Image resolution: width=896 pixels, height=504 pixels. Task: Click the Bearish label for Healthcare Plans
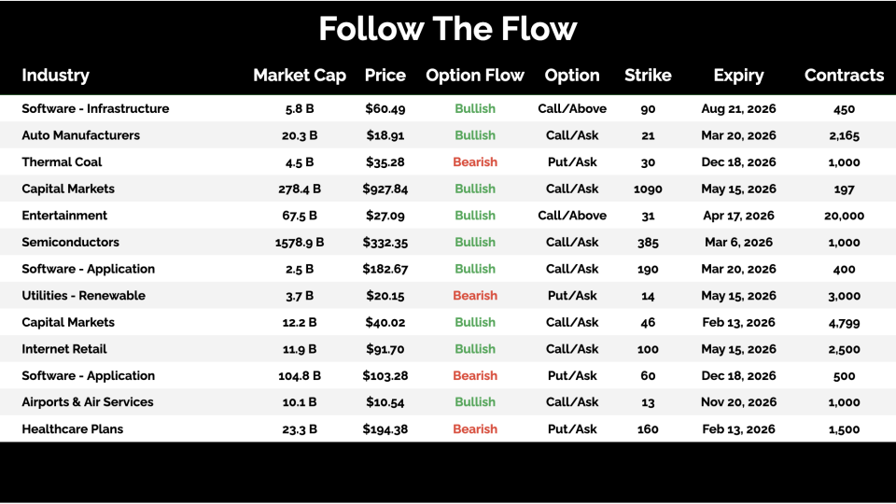[475, 429]
